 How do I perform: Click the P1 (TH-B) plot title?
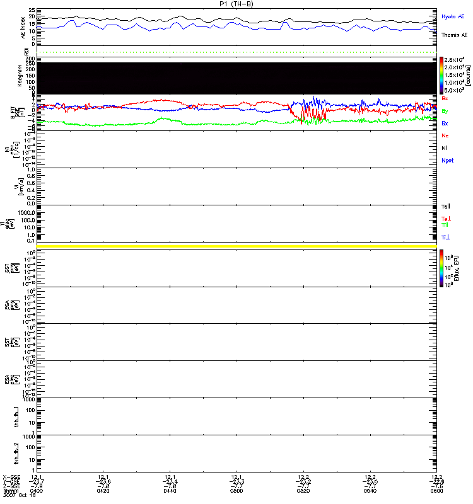click(x=237, y=4)
